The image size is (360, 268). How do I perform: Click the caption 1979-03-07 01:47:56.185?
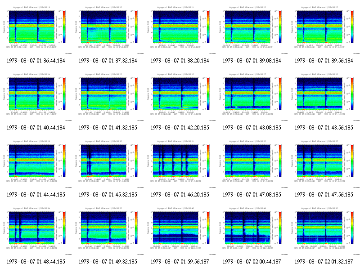[324, 195]
